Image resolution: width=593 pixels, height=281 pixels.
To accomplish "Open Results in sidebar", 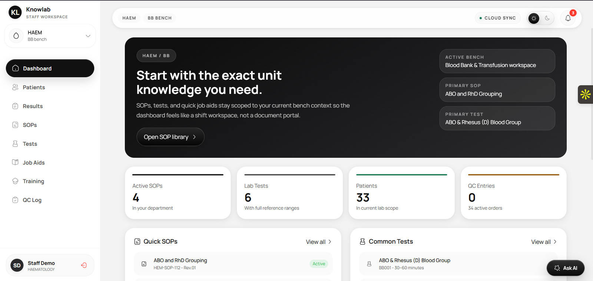I will (50, 106).
